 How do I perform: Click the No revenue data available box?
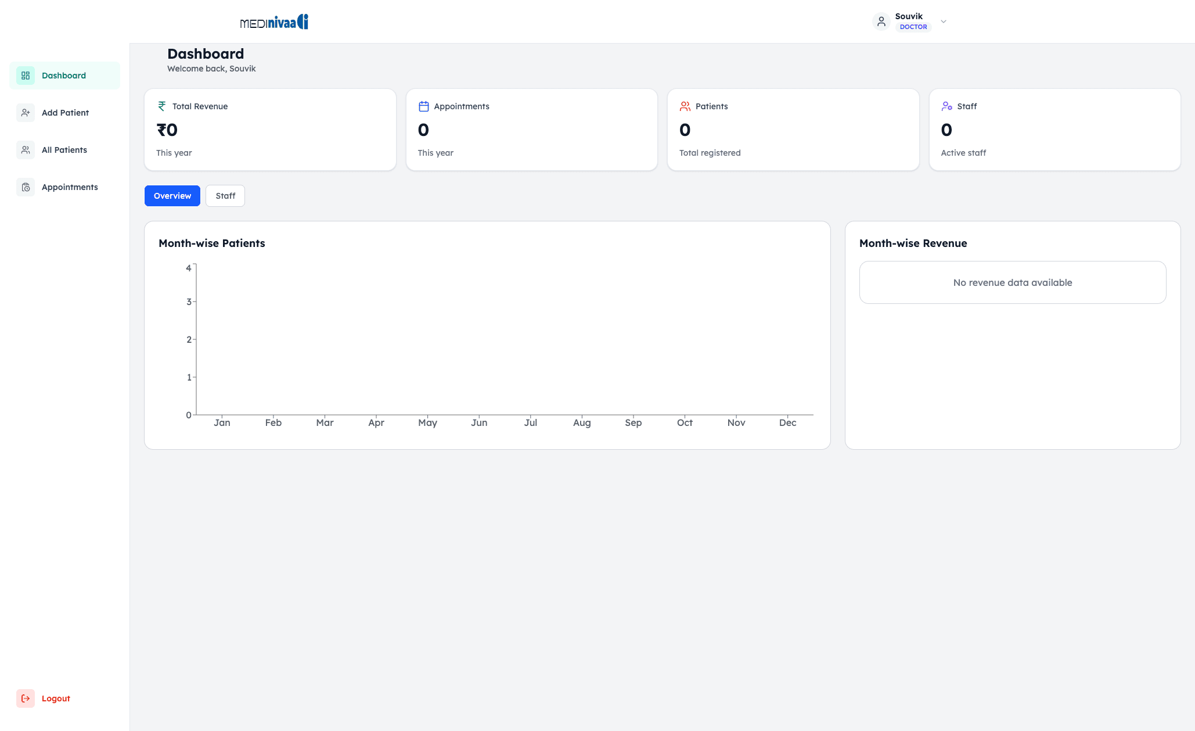[x=1012, y=282]
